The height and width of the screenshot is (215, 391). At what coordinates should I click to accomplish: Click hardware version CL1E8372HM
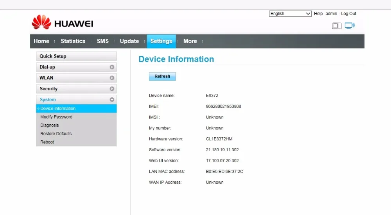tap(219, 139)
